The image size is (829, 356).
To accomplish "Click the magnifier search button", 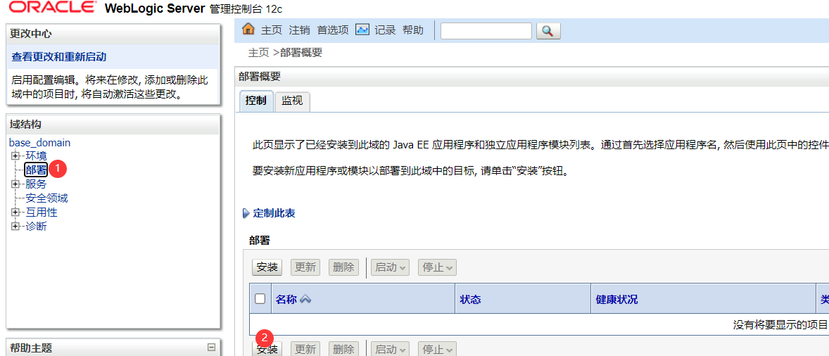I will click(x=548, y=31).
